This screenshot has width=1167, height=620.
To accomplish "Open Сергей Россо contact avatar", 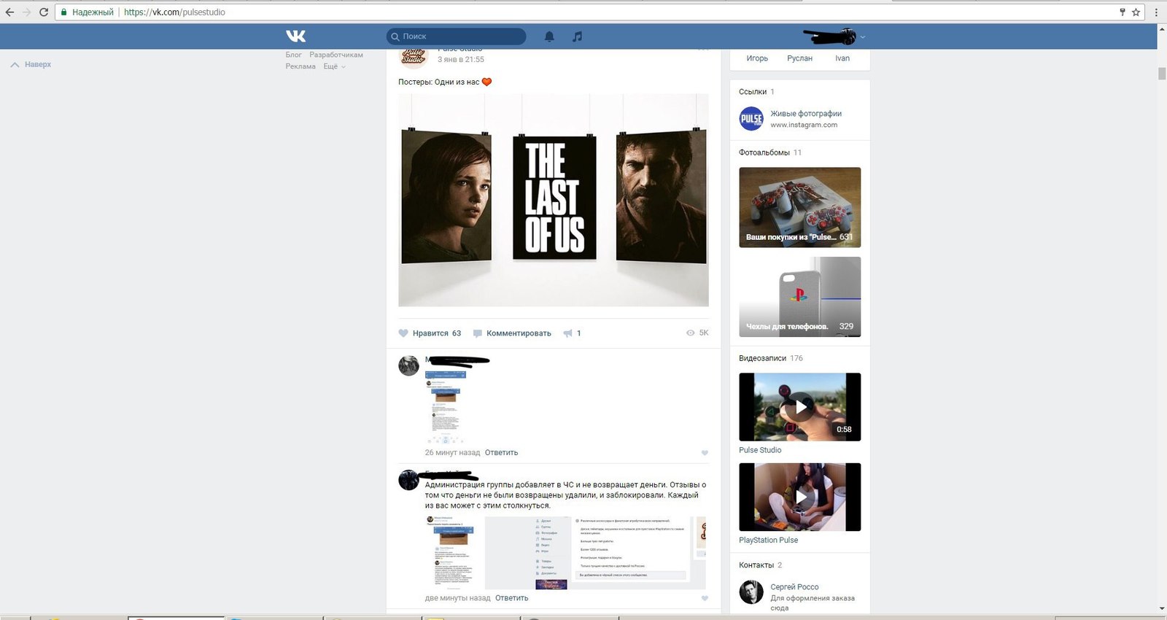I will coord(751,592).
